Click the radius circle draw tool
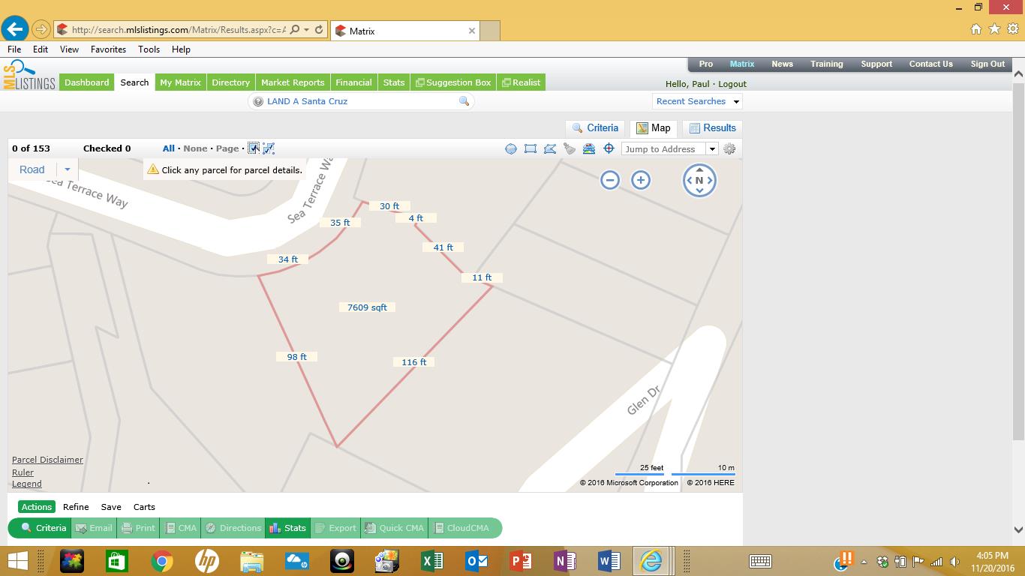The width and height of the screenshot is (1025, 576). (x=511, y=148)
